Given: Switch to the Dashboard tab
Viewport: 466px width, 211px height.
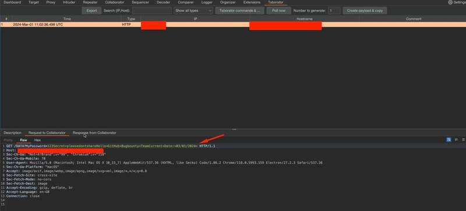Looking at the screenshot, I should 12,2.
